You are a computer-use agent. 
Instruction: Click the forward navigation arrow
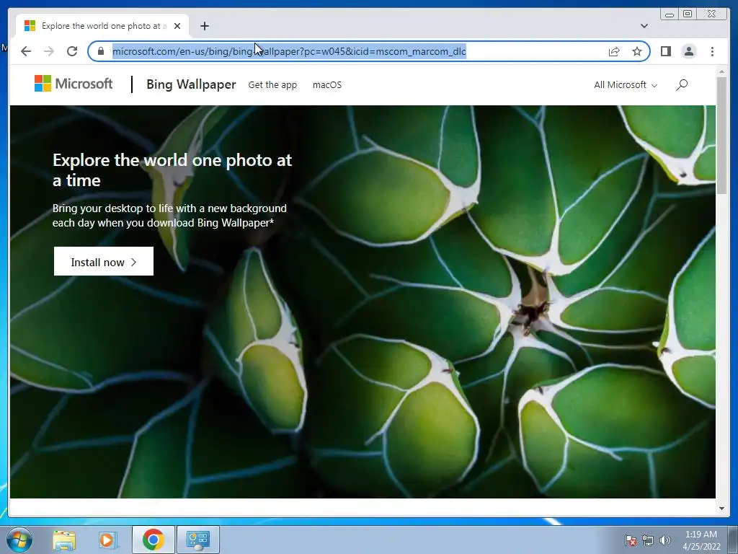tap(49, 51)
